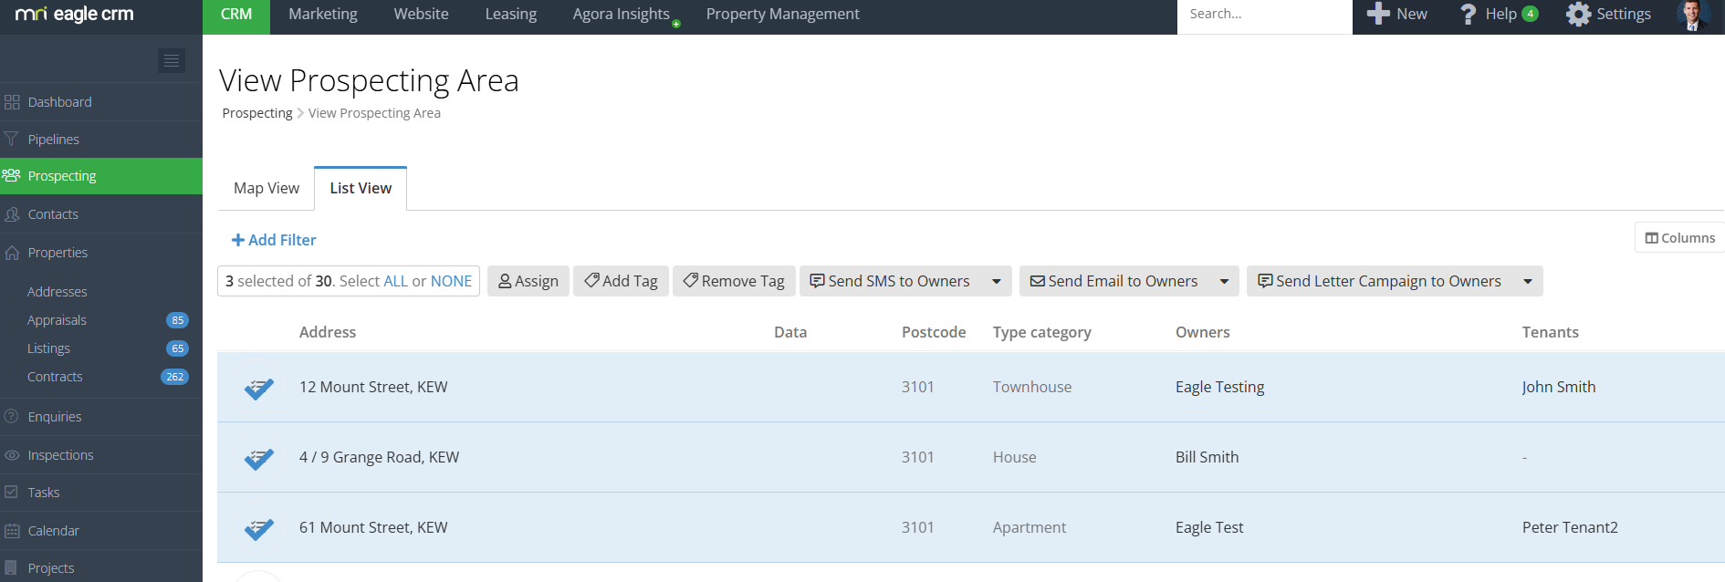Click the New plus icon
1725x582 pixels.
pyautogui.click(x=1378, y=15)
